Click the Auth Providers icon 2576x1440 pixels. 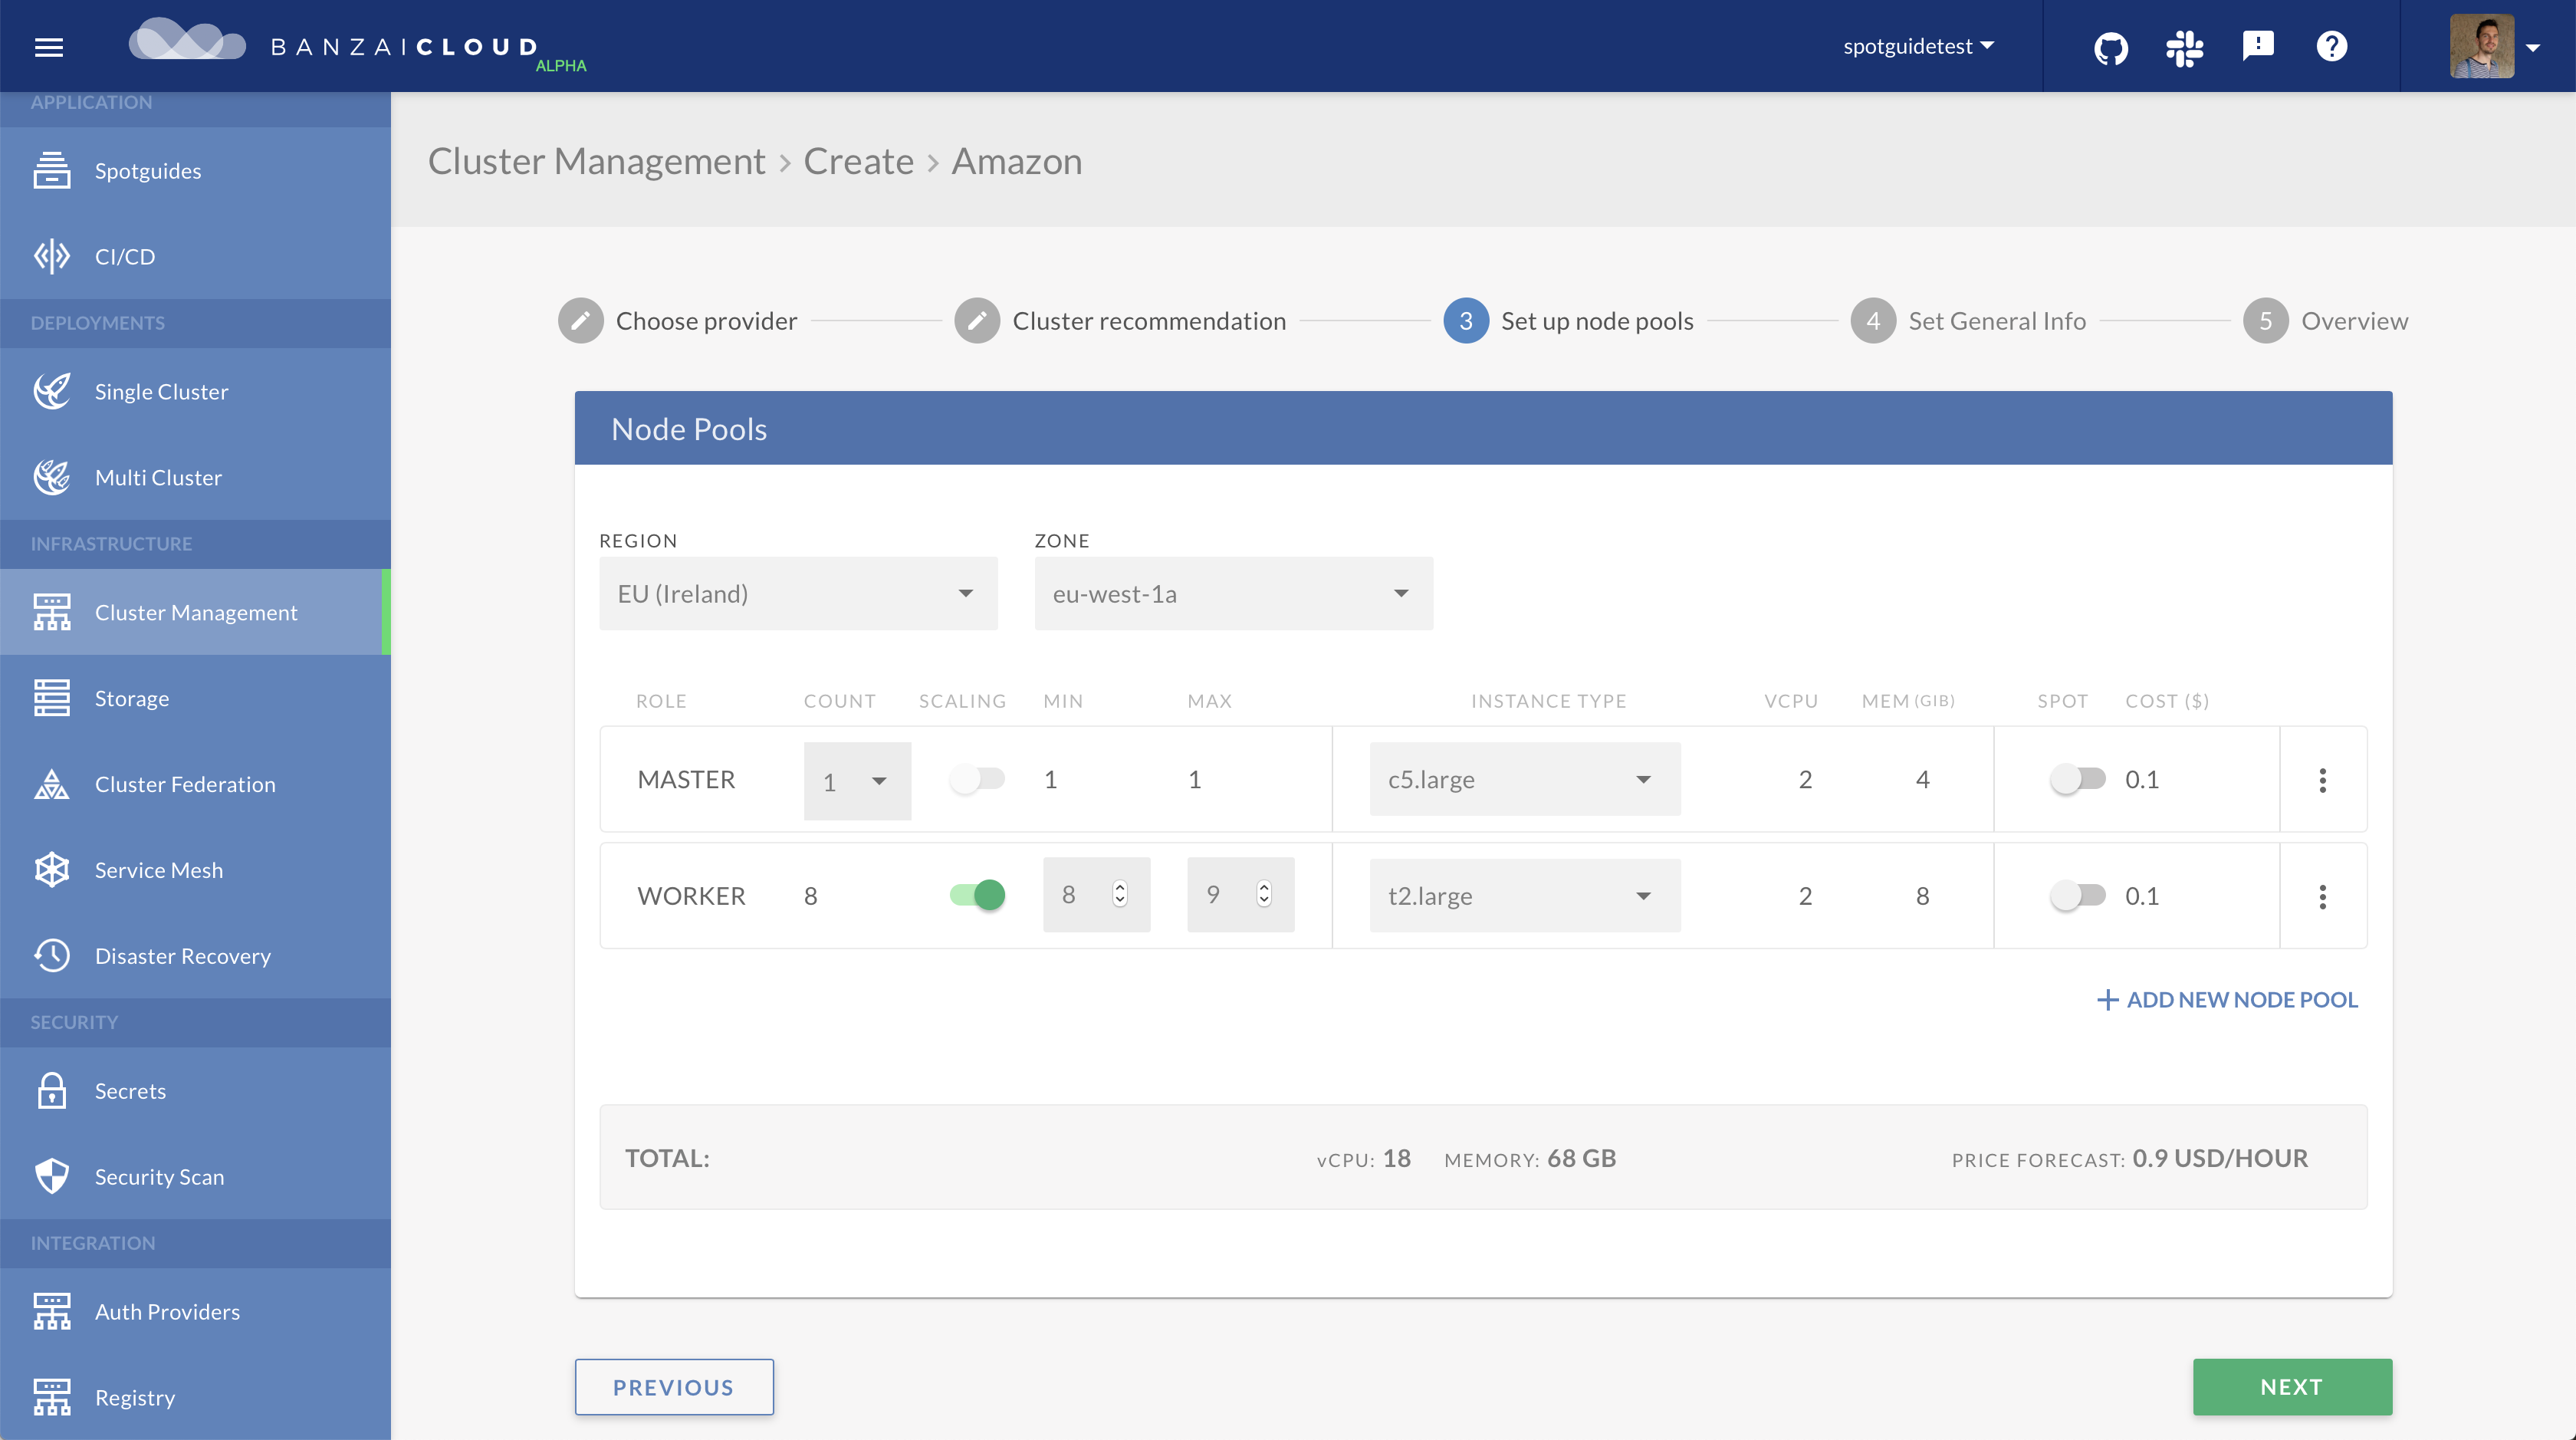52,1311
